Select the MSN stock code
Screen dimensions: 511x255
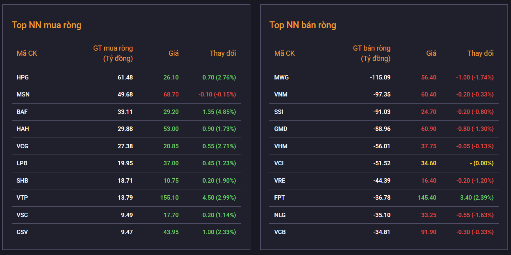[23, 94]
